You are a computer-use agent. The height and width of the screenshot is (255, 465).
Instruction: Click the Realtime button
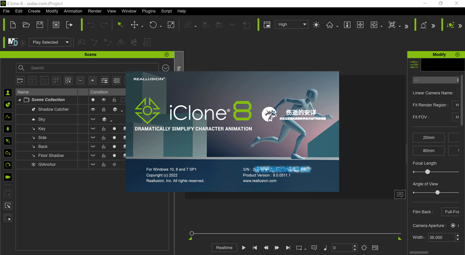coord(224,248)
